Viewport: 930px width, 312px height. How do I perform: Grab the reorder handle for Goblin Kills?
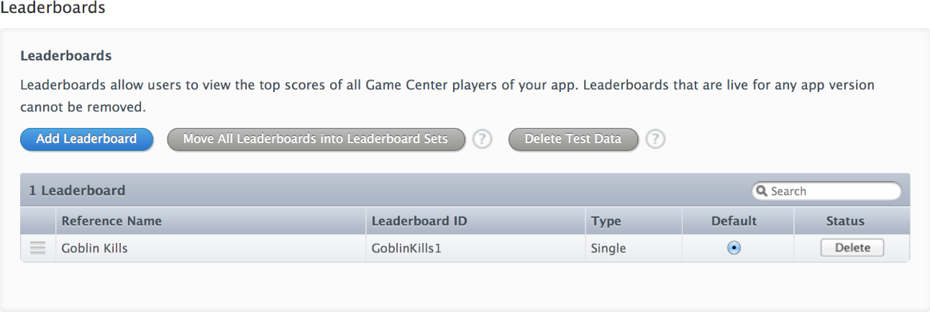tap(37, 249)
